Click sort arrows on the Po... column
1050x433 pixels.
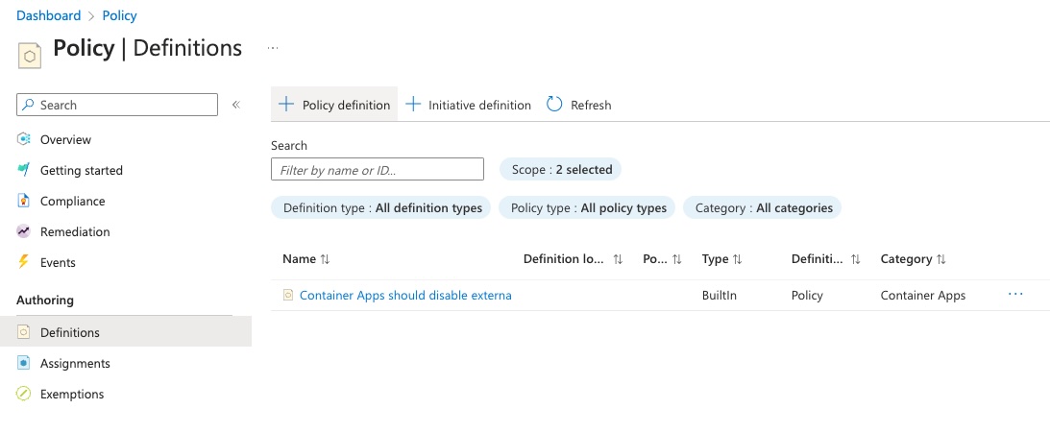point(677,259)
